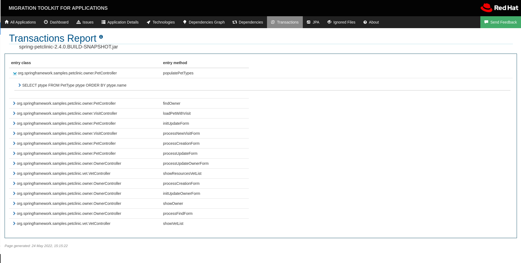The image size is (521, 263).
Task: Expand the showVetList VetController row
Action: coord(14,223)
